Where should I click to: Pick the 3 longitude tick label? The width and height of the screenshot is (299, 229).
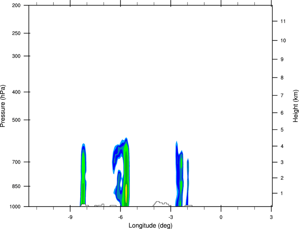coord(271,217)
